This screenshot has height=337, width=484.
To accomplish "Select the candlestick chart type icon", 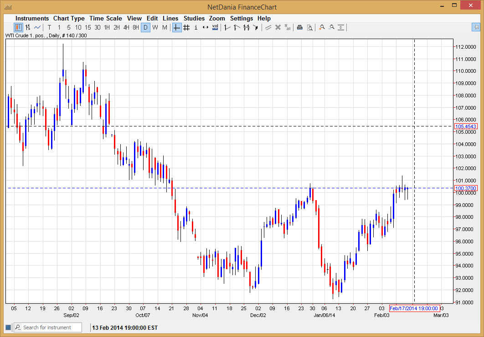I will 18,27.
